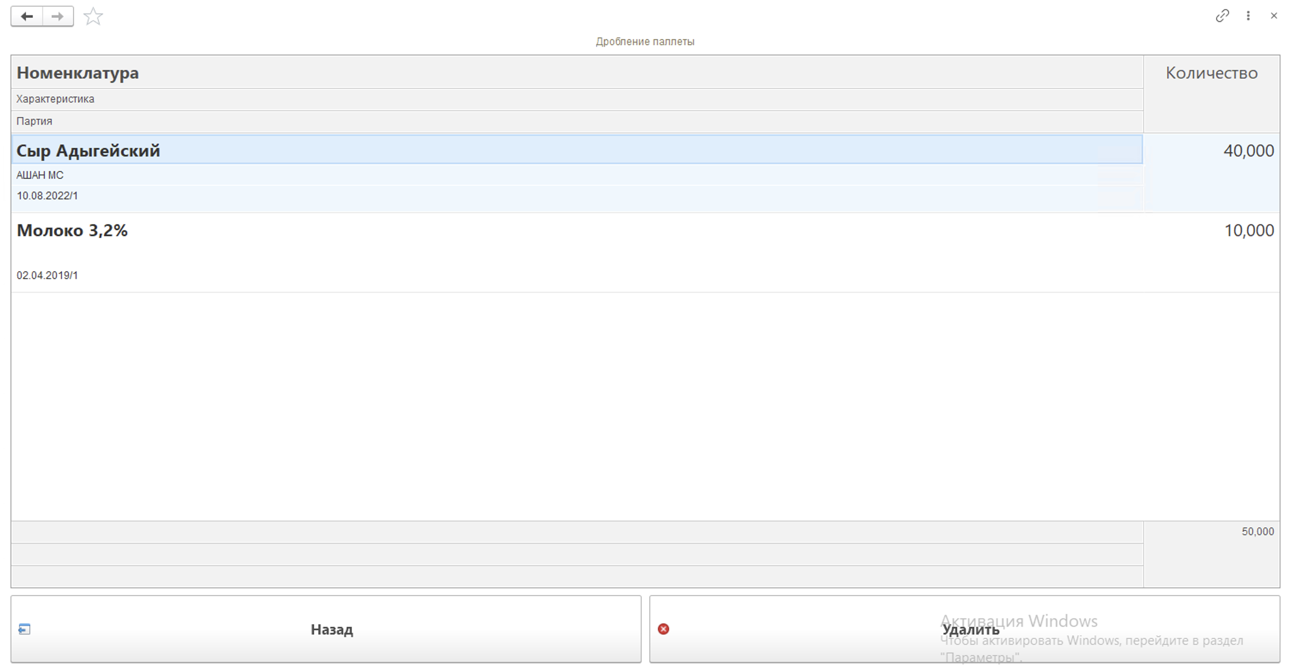Click the blue back arrow icon

pos(24,629)
